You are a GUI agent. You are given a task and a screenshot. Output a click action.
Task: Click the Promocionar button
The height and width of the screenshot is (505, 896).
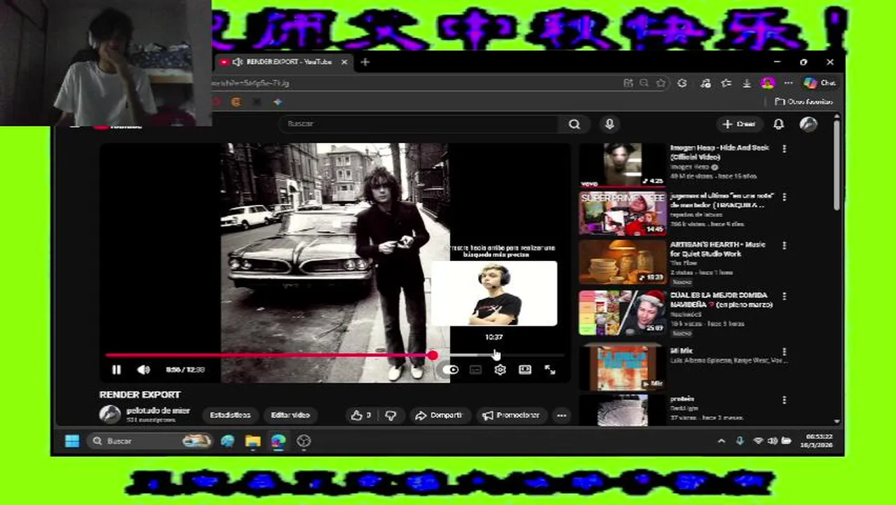point(511,415)
